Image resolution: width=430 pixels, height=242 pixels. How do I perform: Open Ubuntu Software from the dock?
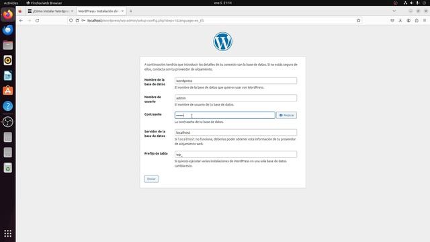point(7,91)
